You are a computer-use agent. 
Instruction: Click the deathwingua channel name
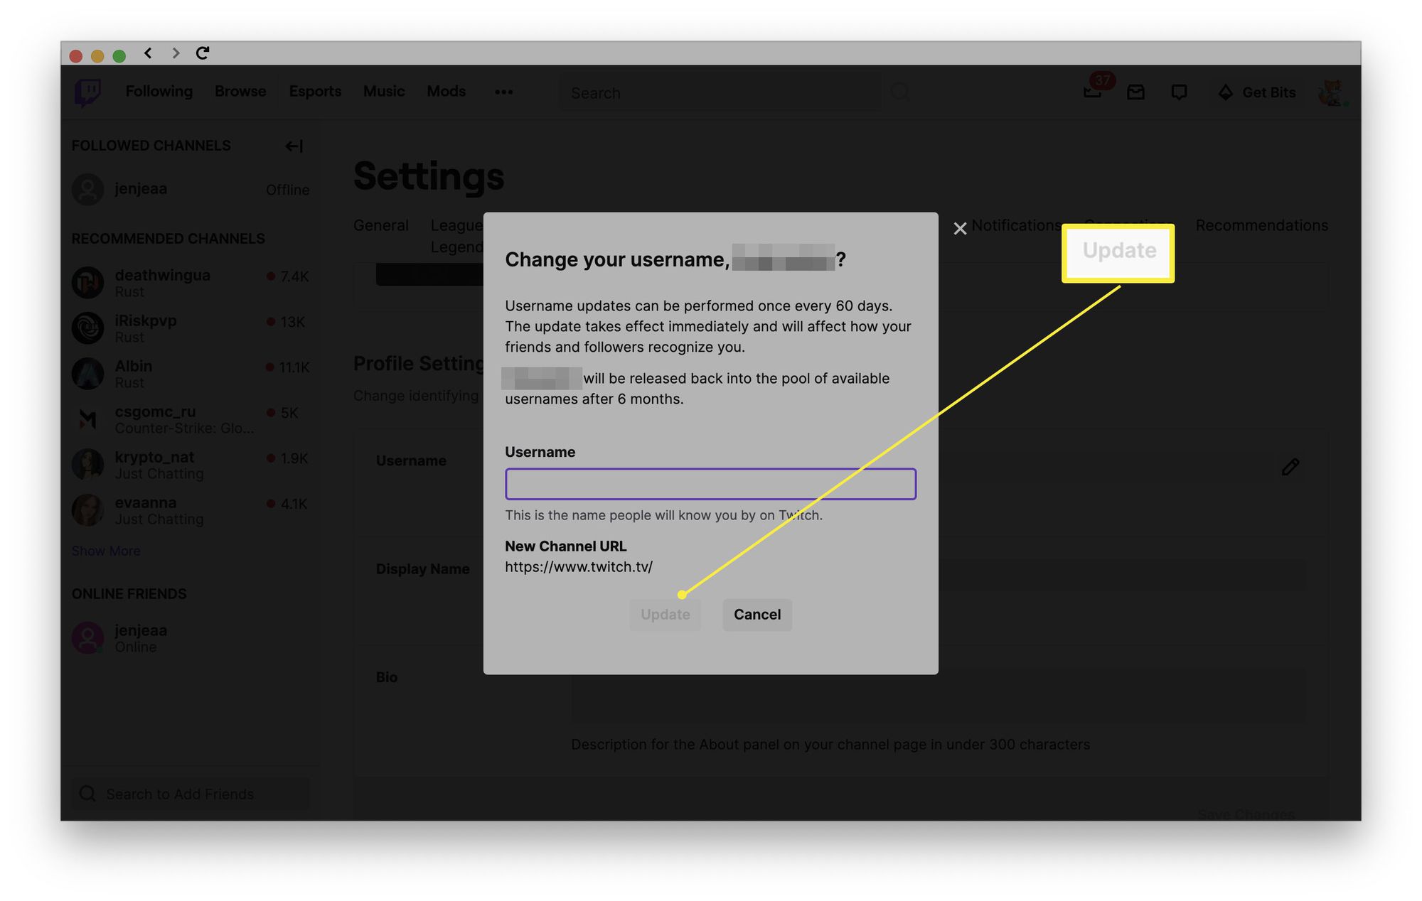pyautogui.click(x=163, y=275)
